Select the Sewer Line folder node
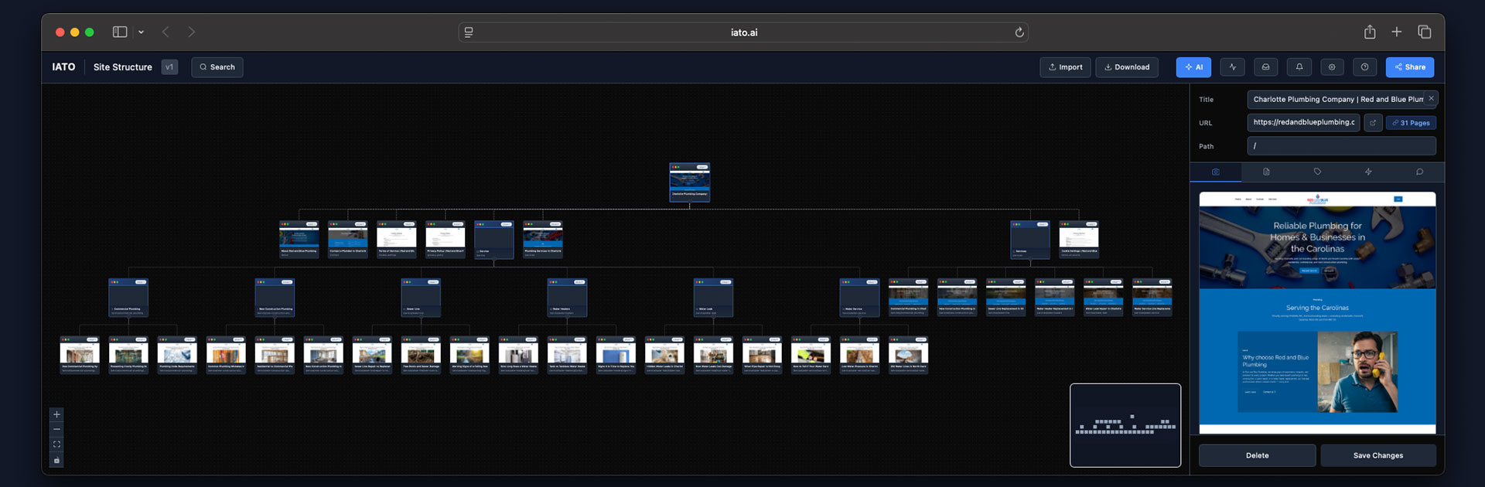 pos(421,298)
